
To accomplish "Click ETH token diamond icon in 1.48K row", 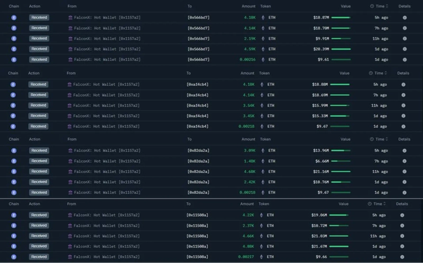I will point(263,161).
